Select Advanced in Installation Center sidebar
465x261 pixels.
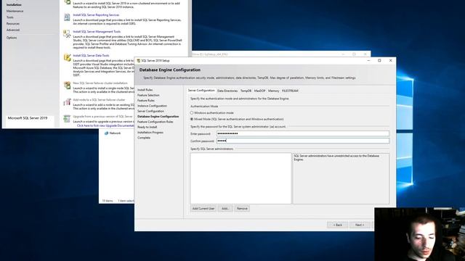pyautogui.click(x=13, y=30)
